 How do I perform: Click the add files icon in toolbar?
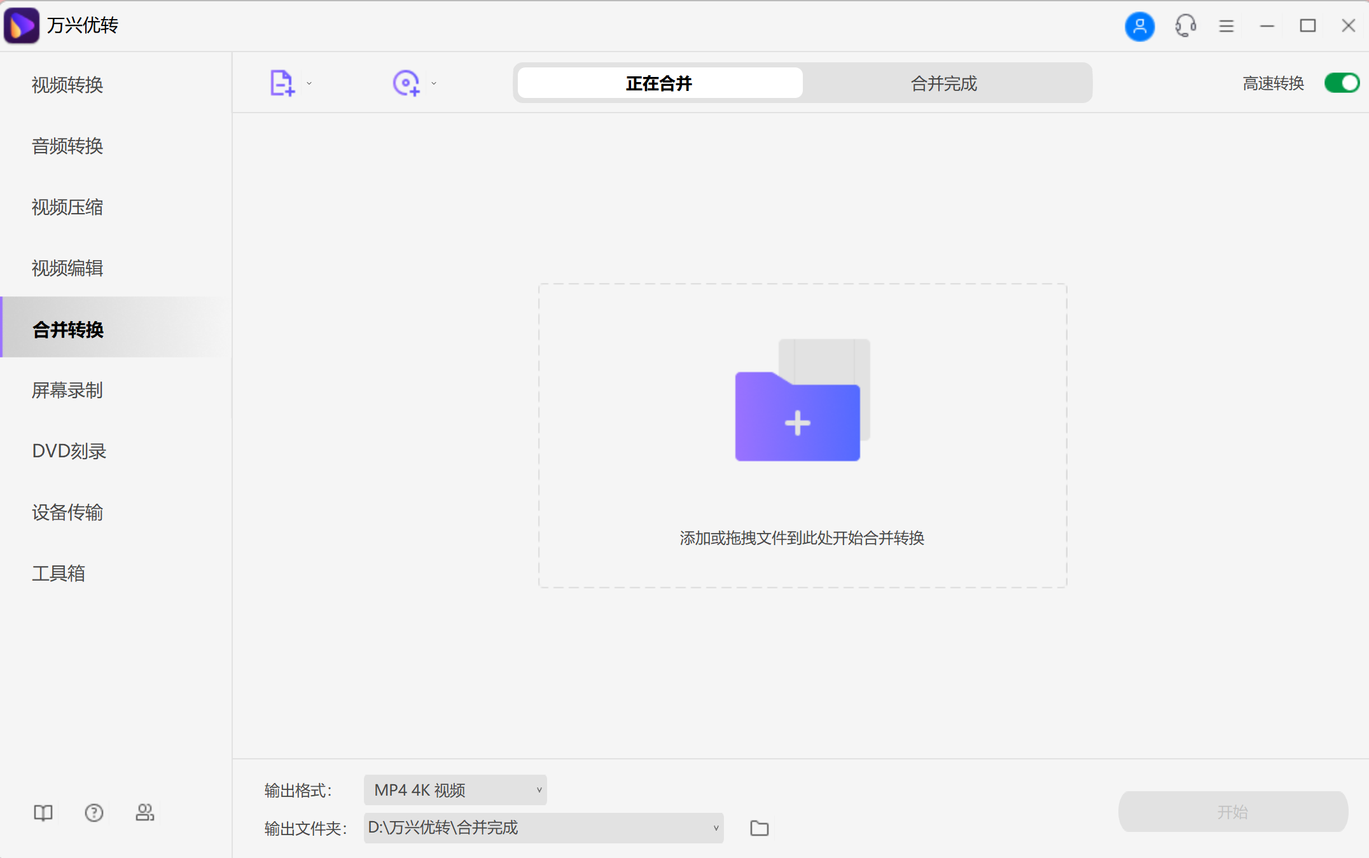tap(282, 83)
